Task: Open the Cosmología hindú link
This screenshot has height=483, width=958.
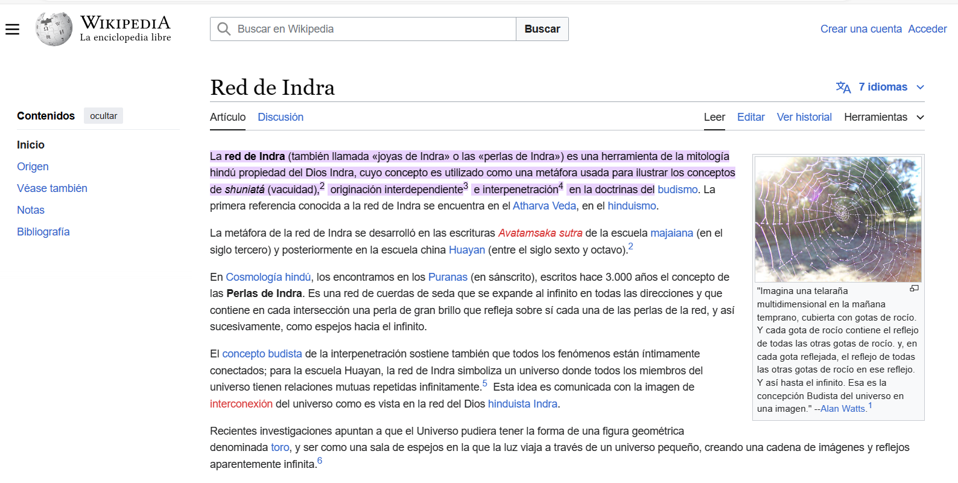Action: 268,277
